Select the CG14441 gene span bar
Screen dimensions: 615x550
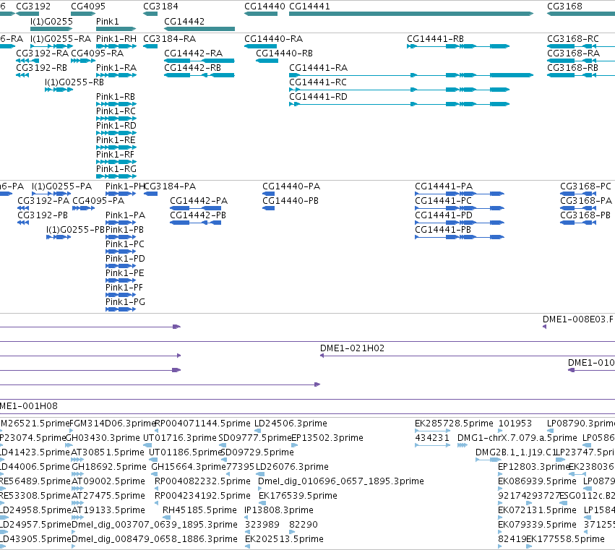pyautogui.click(x=411, y=14)
